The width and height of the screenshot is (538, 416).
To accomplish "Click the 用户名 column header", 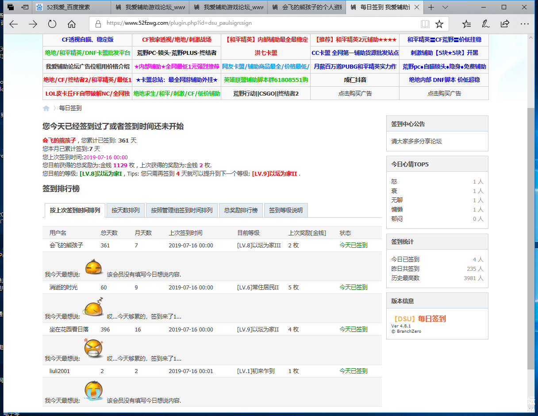I will coord(58,233).
